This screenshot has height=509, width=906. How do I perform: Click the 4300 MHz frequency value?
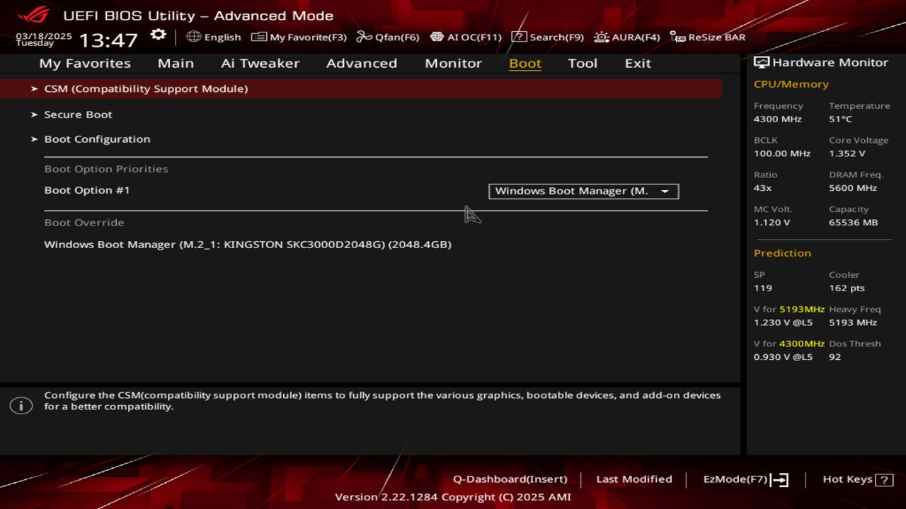coord(777,119)
